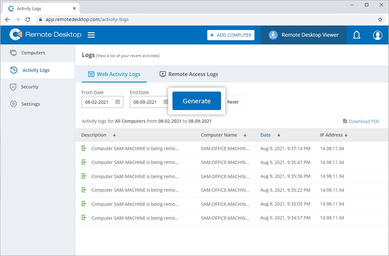This screenshot has height=256, width=389.
Task: Open the hamburger menu next to Remote Desktop
Action: (x=91, y=35)
